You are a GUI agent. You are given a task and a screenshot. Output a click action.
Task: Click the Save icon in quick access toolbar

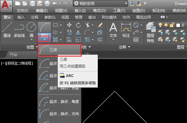click(32, 3)
